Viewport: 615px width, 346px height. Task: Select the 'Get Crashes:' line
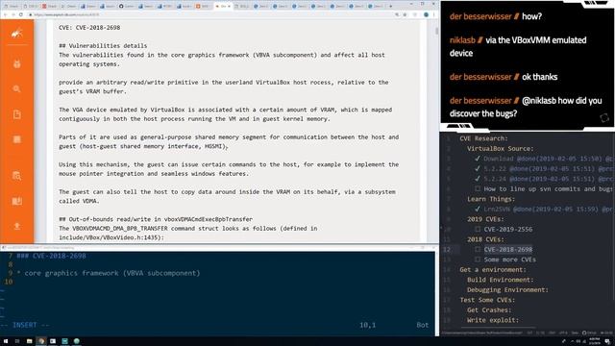489,310
